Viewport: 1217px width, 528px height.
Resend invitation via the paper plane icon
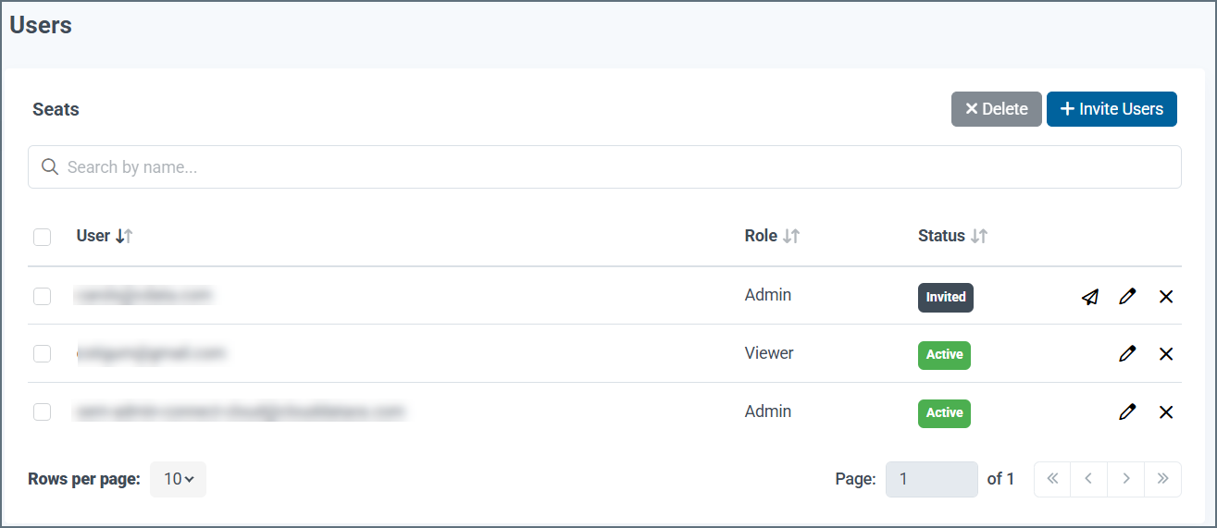[x=1090, y=297]
